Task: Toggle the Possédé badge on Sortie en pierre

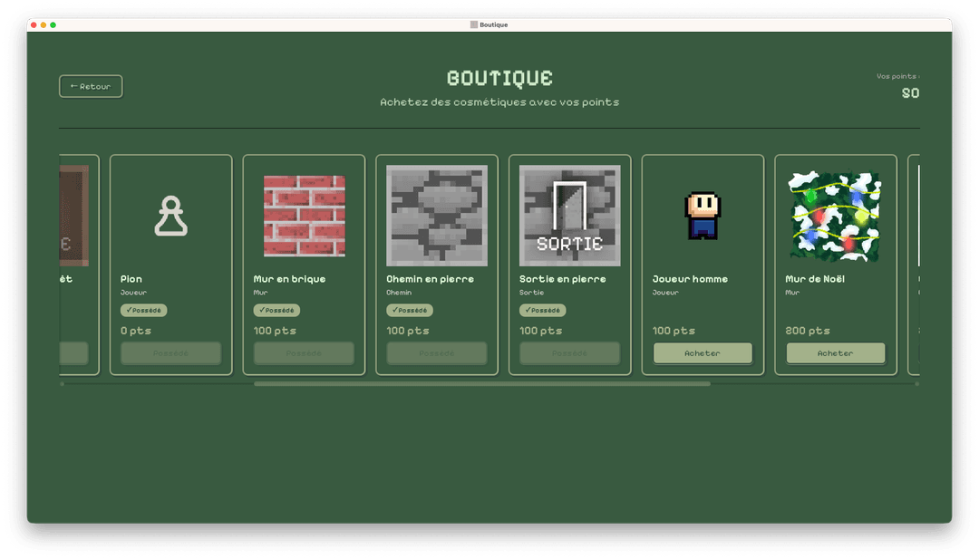Action: click(x=541, y=310)
